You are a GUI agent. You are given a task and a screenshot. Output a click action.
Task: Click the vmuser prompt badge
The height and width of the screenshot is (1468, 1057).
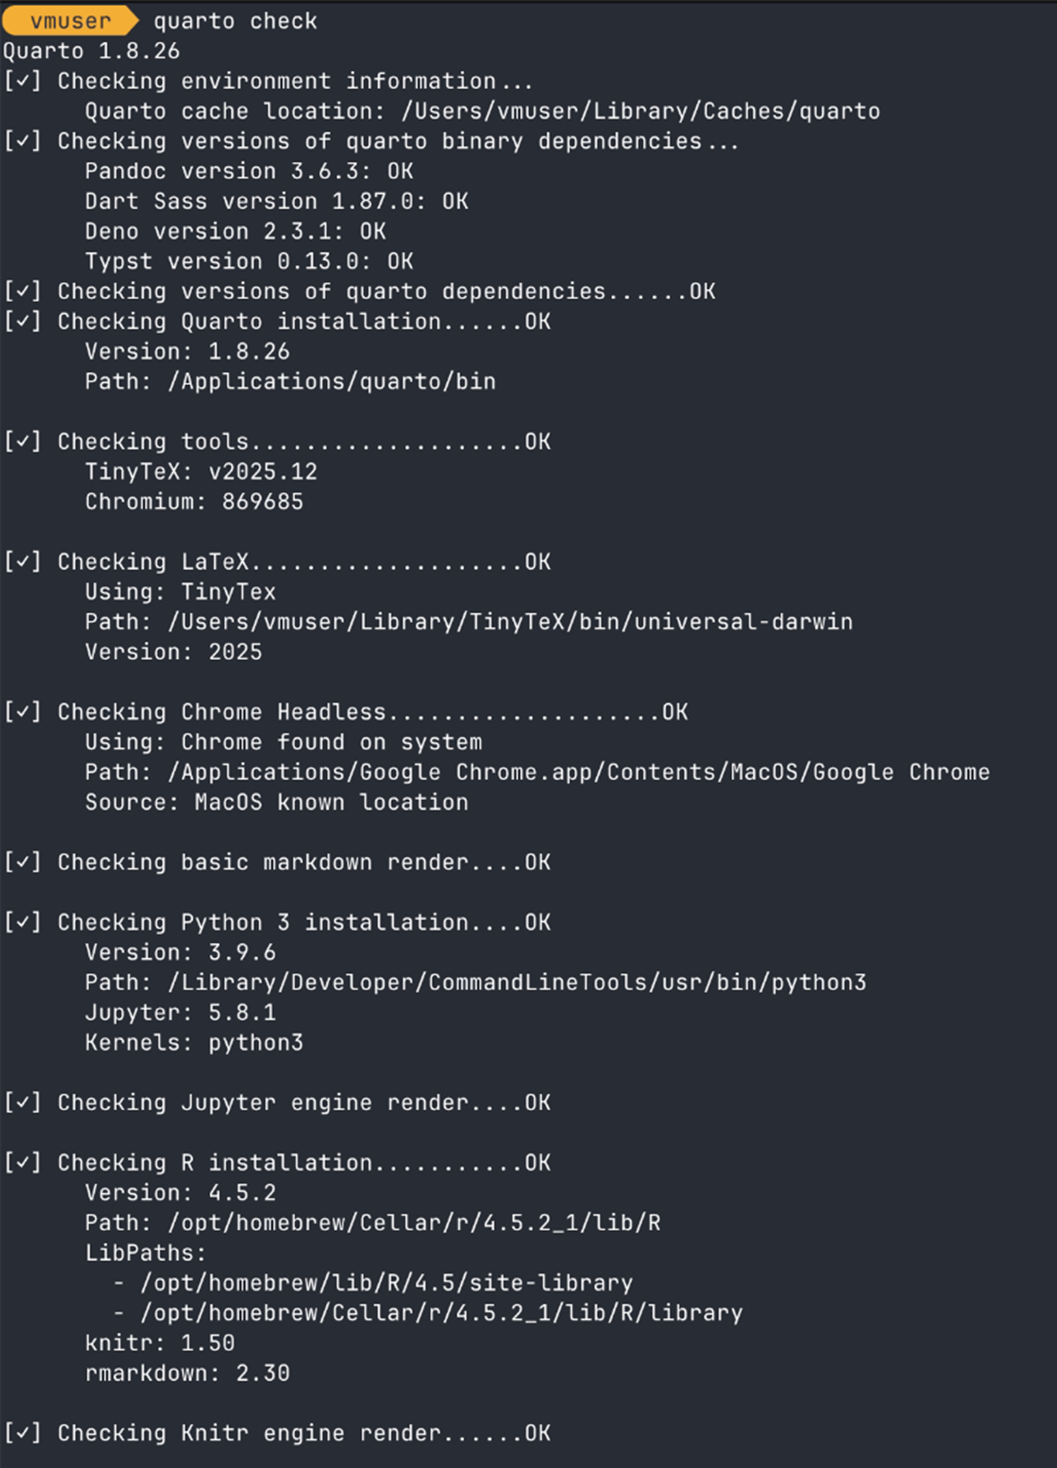[x=70, y=21]
